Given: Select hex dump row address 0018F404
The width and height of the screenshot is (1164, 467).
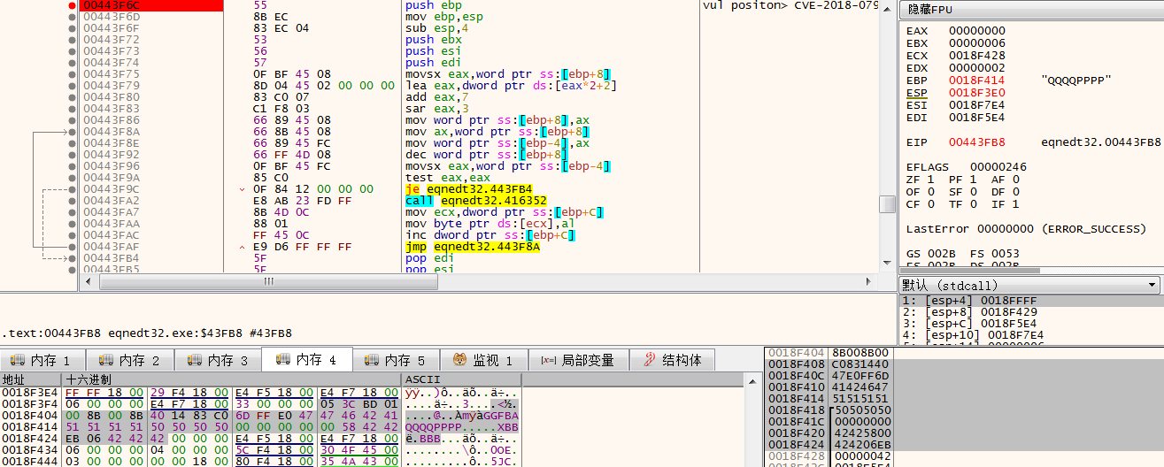Looking at the screenshot, I should click(x=30, y=414).
